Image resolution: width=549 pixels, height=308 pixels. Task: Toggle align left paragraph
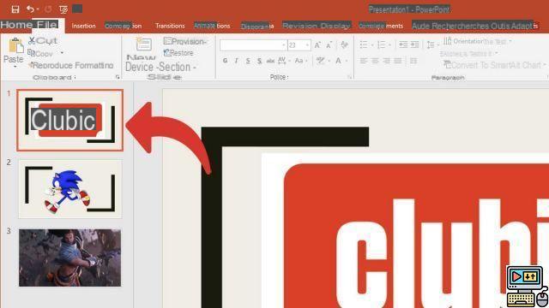pyautogui.click(x=364, y=61)
